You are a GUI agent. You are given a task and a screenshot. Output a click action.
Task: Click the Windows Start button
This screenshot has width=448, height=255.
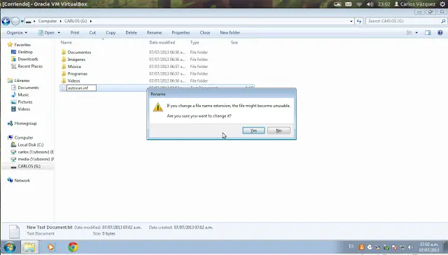[10, 247]
